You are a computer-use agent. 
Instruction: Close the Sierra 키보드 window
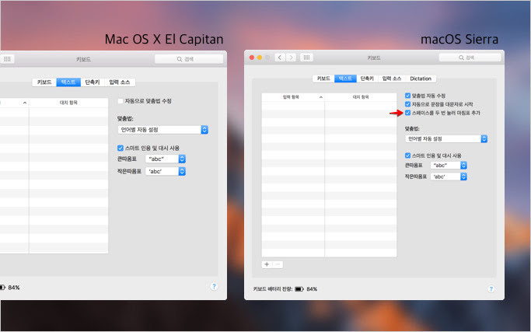[x=252, y=58]
